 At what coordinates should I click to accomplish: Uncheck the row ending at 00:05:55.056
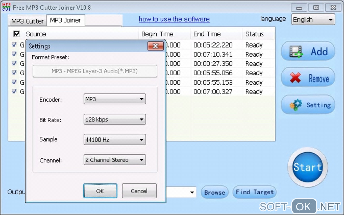pos(14,72)
